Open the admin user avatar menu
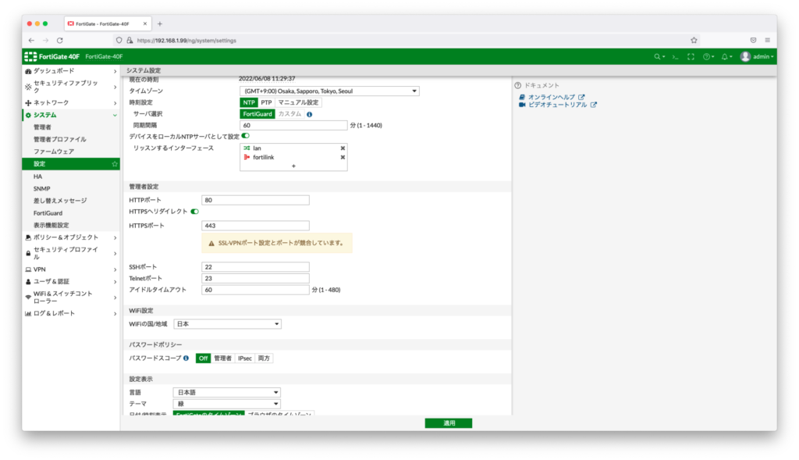This screenshot has height=460, width=799. point(757,56)
